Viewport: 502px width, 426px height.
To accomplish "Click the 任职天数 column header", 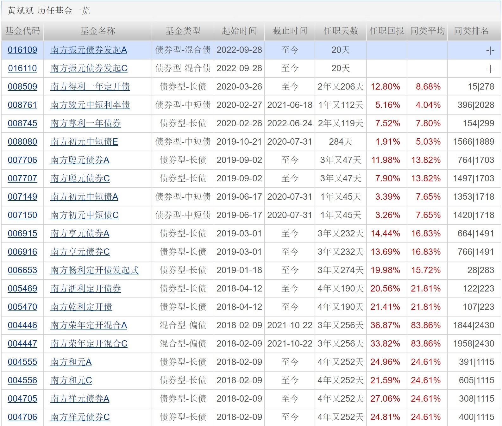I will [x=341, y=31].
